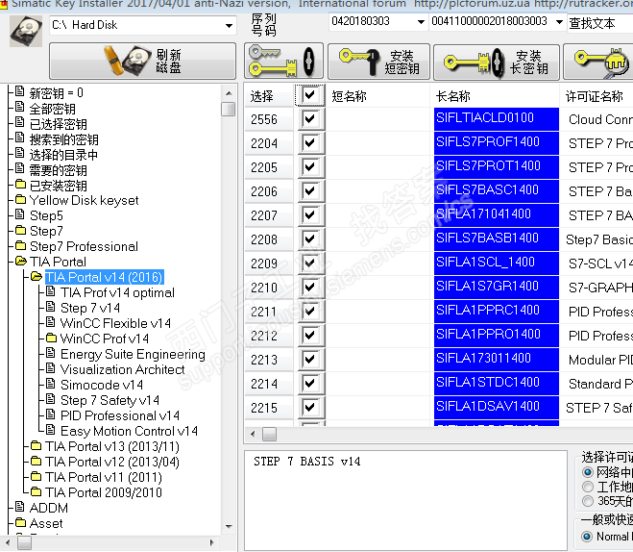Click the tree scrollbar up arrow
633x552 pixels.
point(229,93)
